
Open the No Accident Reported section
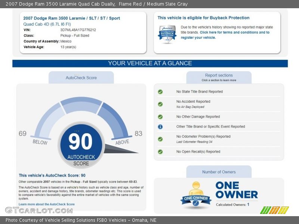point(193,102)
